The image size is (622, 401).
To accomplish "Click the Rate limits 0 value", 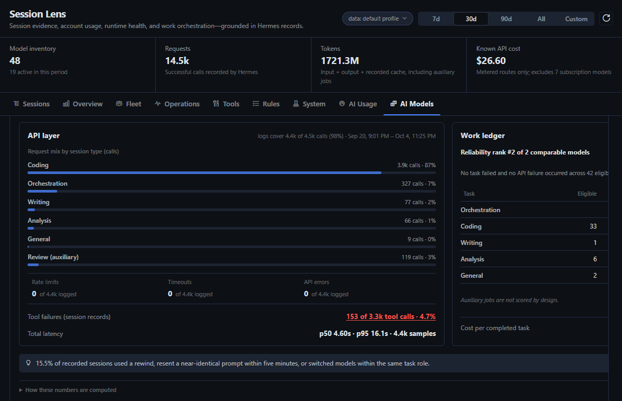I will (x=34, y=294).
